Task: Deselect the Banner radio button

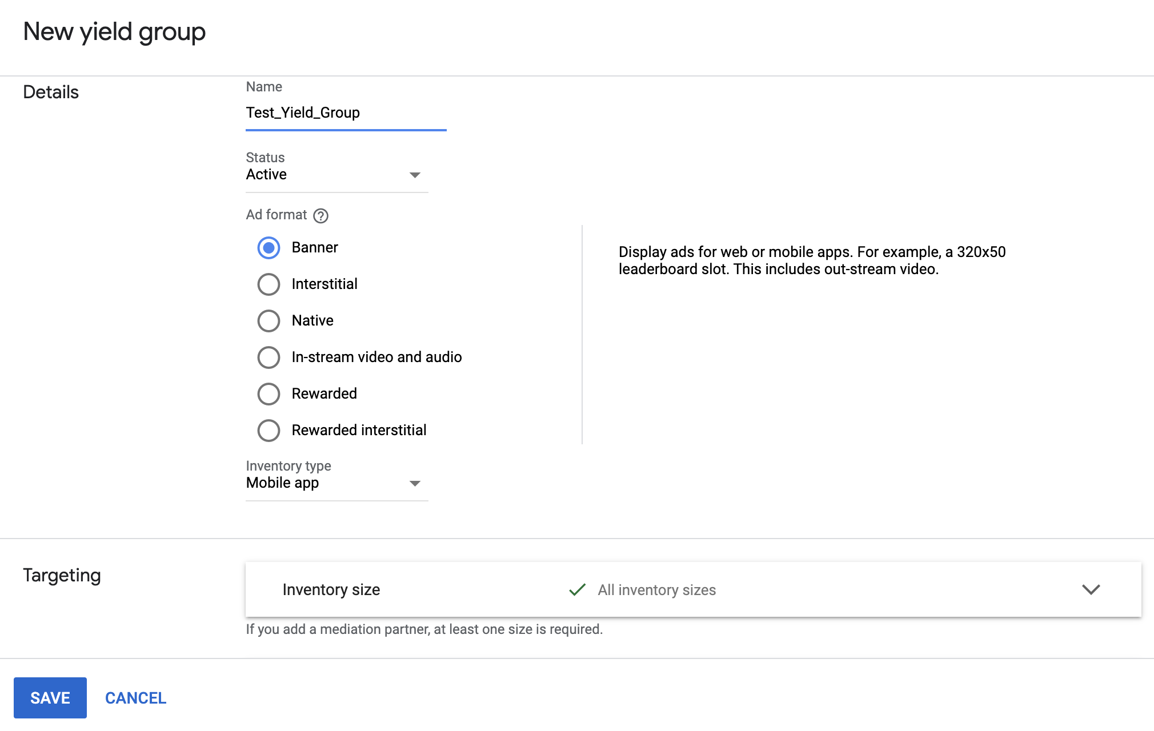Action: [269, 247]
